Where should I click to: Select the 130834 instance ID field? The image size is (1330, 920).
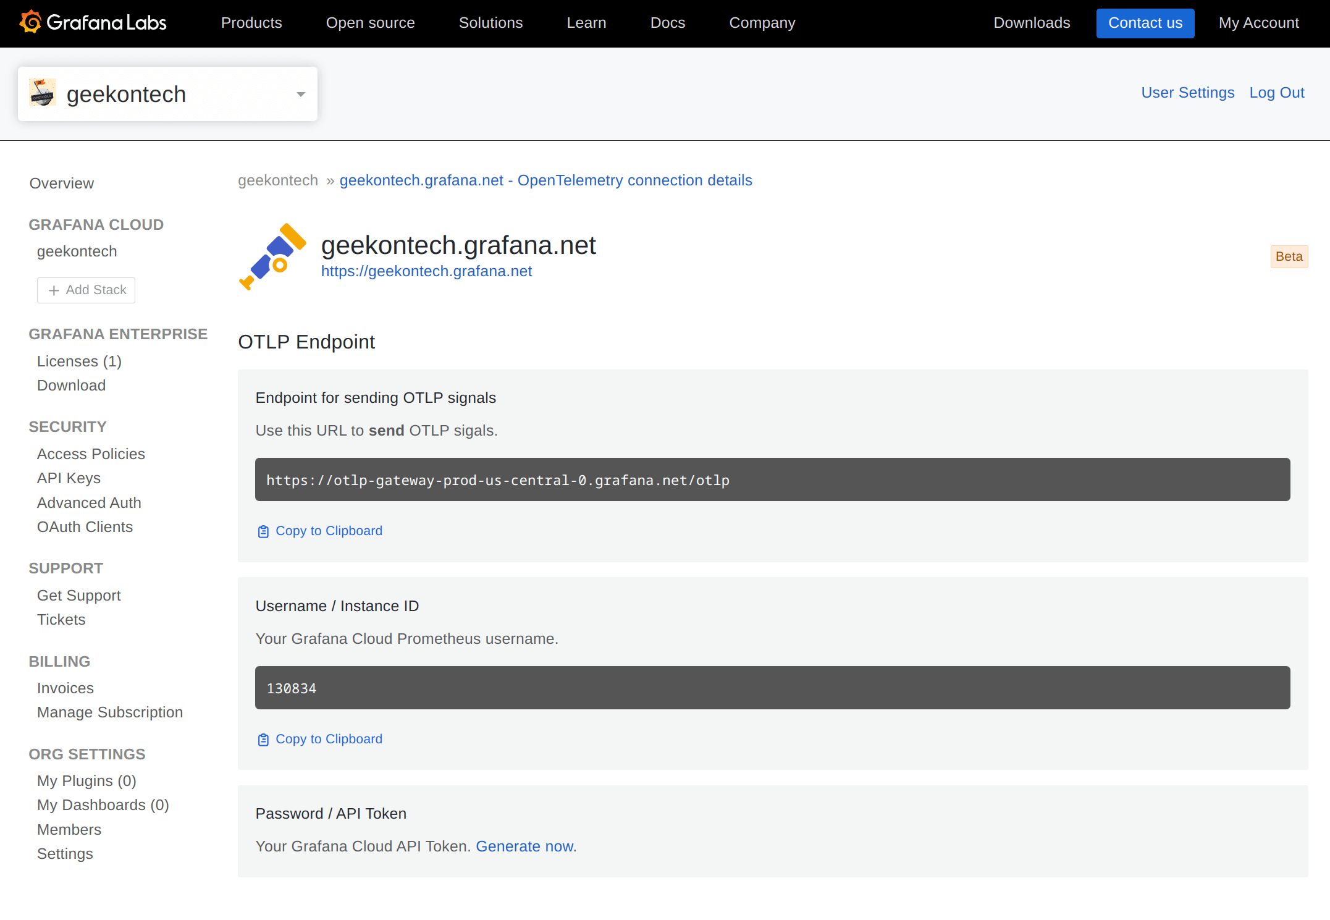coord(772,688)
